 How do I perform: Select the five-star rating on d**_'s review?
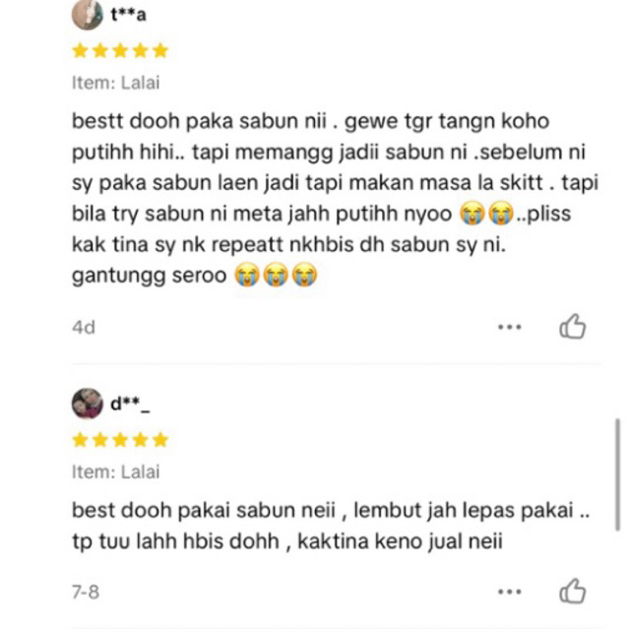coord(120,440)
